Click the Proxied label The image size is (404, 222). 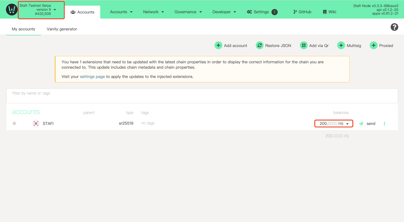tap(386, 46)
